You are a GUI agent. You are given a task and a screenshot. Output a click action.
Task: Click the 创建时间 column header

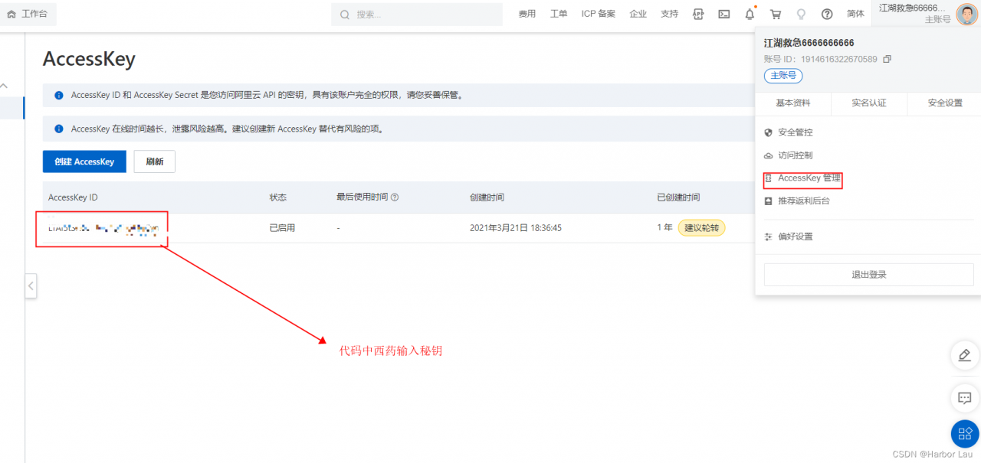click(487, 197)
